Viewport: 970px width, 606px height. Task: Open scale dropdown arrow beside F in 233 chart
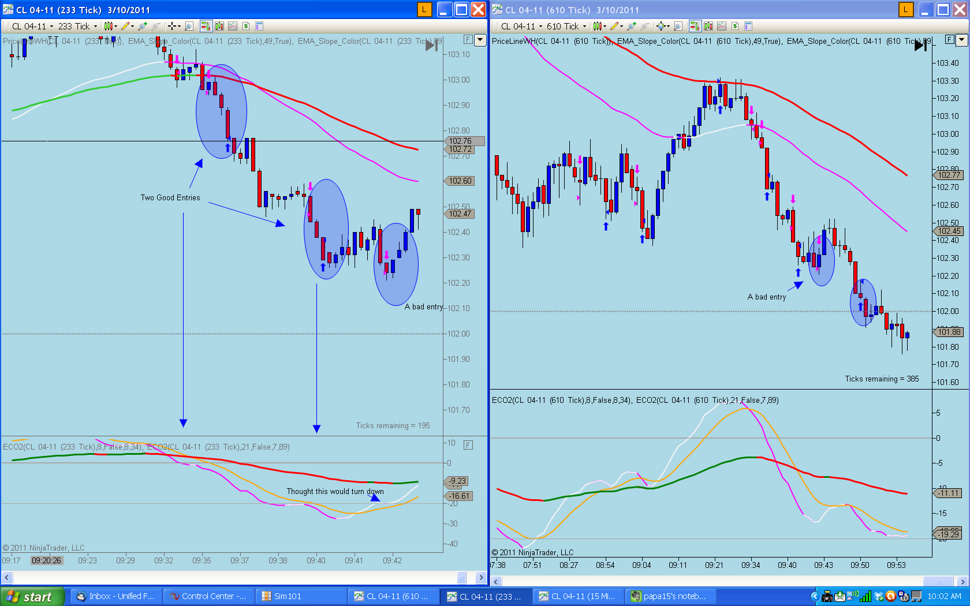click(480, 40)
